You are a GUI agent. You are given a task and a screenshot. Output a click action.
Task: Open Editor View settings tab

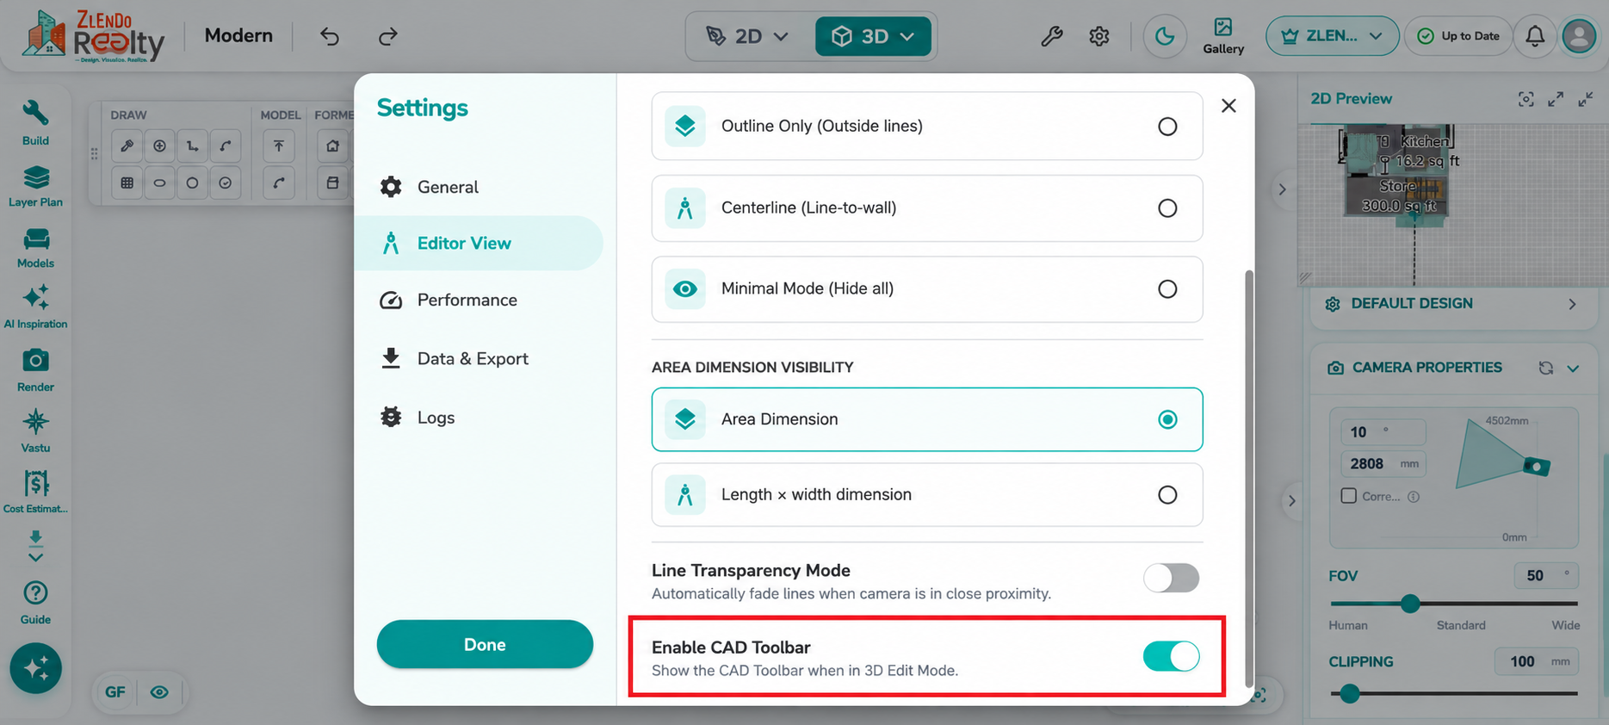point(479,243)
